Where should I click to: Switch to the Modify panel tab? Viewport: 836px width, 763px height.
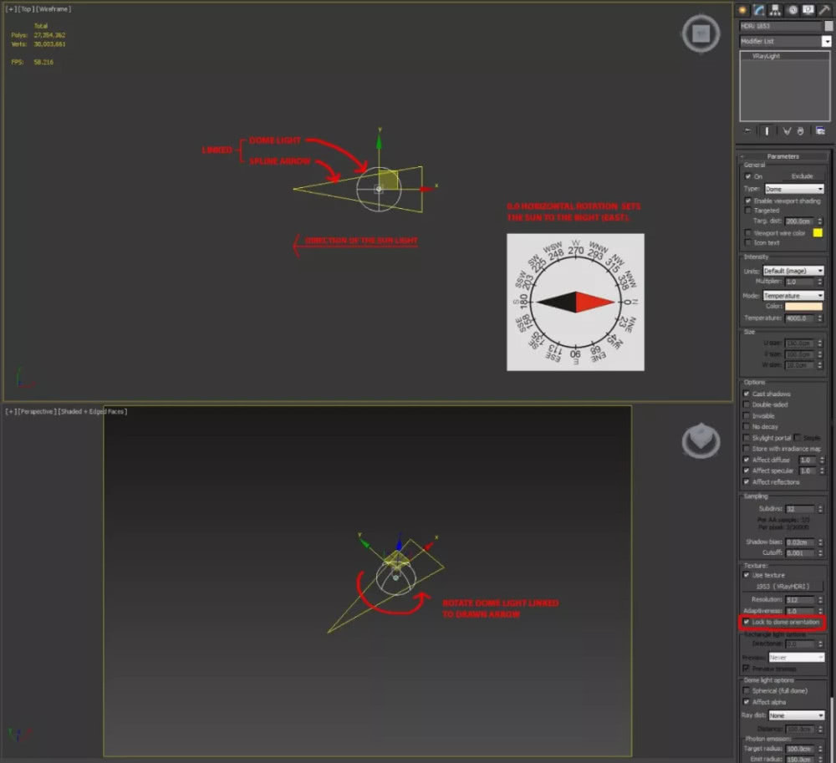click(x=759, y=9)
